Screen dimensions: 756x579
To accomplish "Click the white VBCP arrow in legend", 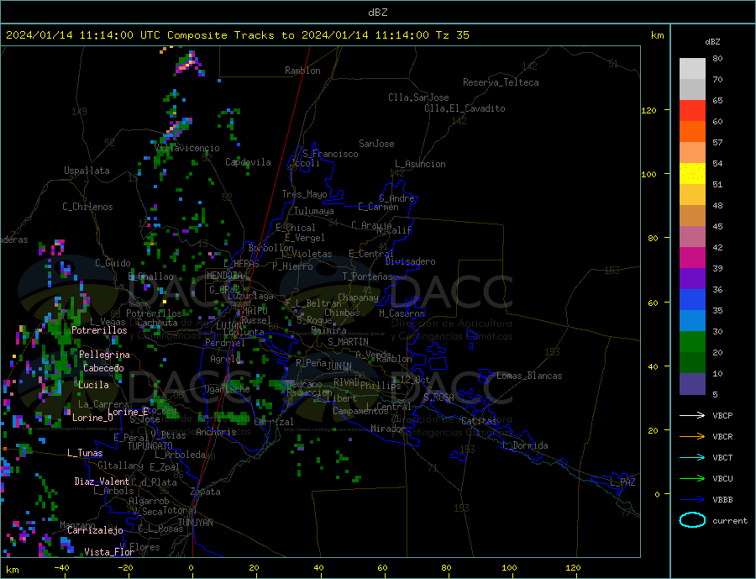I will click(693, 415).
